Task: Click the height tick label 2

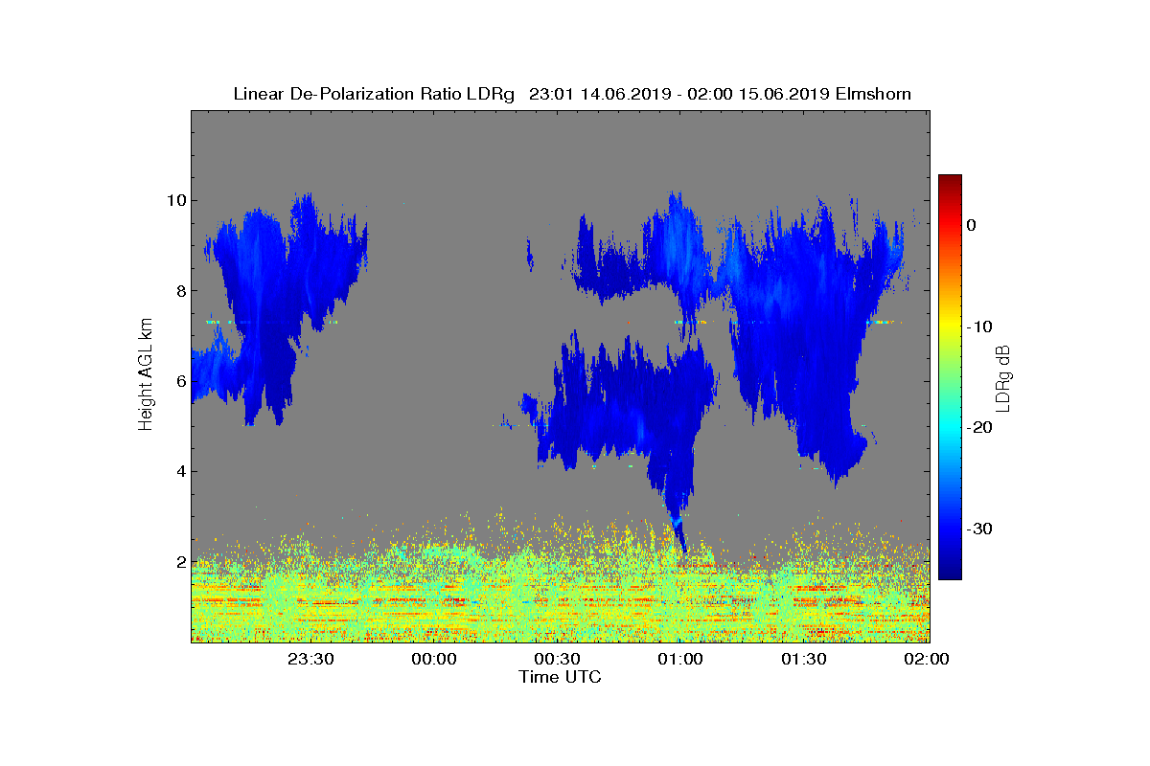Action: coord(180,562)
